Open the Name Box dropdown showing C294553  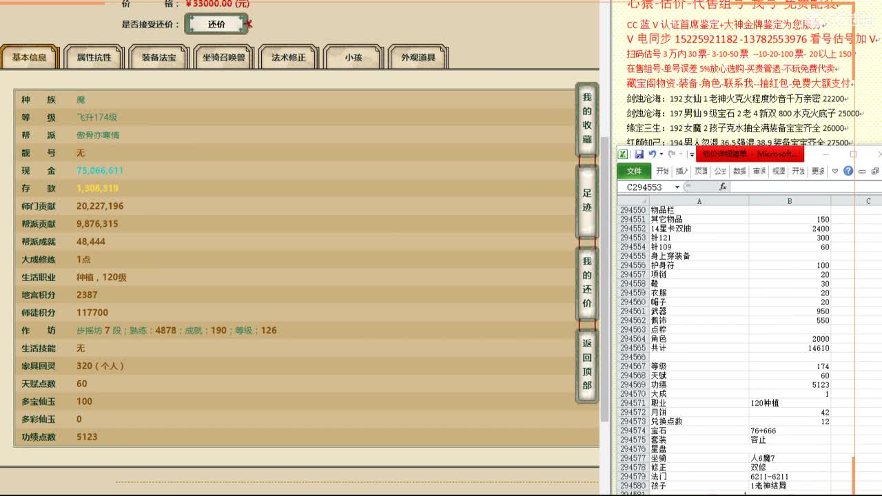coord(677,187)
